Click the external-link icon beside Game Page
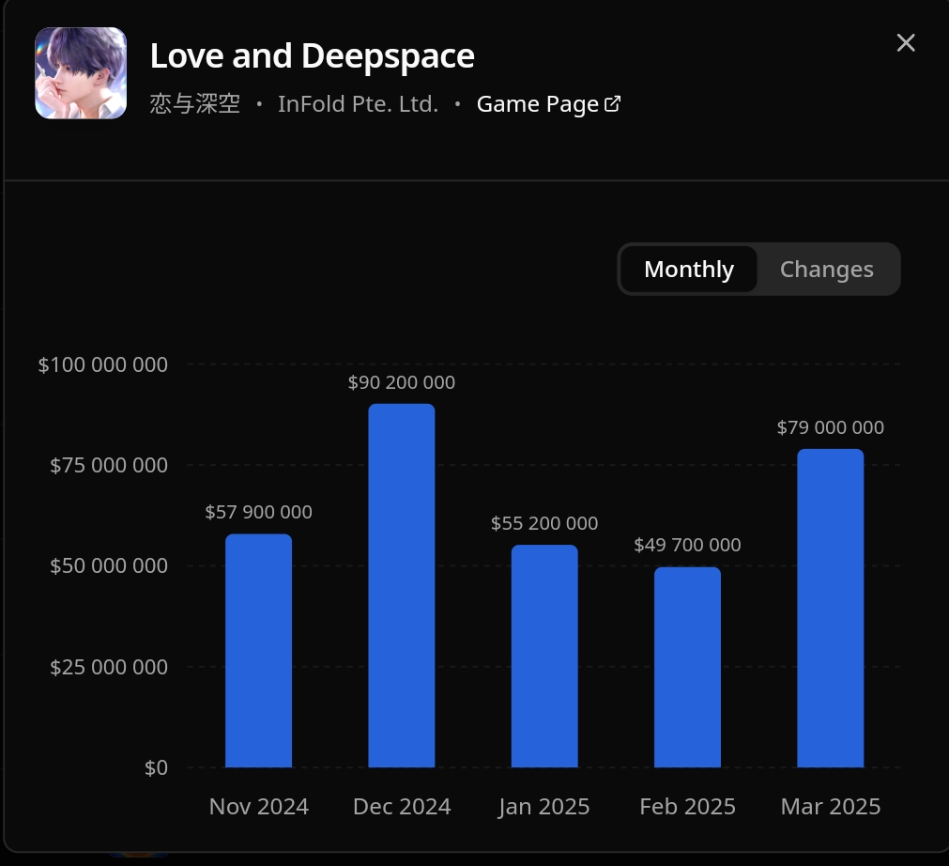Screen dimensions: 949x866 coord(613,103)
